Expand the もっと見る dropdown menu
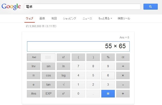The image size is (162, 105). coord(105,19)
